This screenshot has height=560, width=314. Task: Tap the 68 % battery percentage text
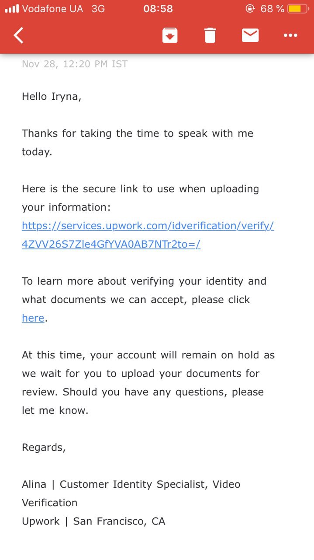pos(272,9)
